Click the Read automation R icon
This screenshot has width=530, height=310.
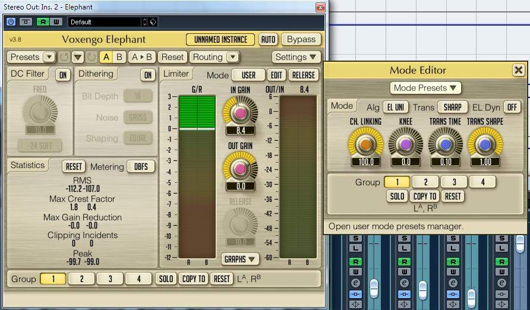coord(43,22)
